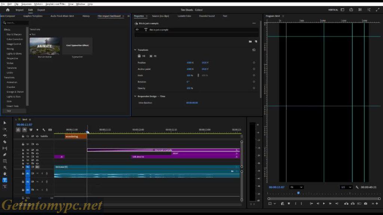Switch to the Audio Track Mixer tab
The height and width of the screenshot is (215, 383).
click(x=62, y=16)
